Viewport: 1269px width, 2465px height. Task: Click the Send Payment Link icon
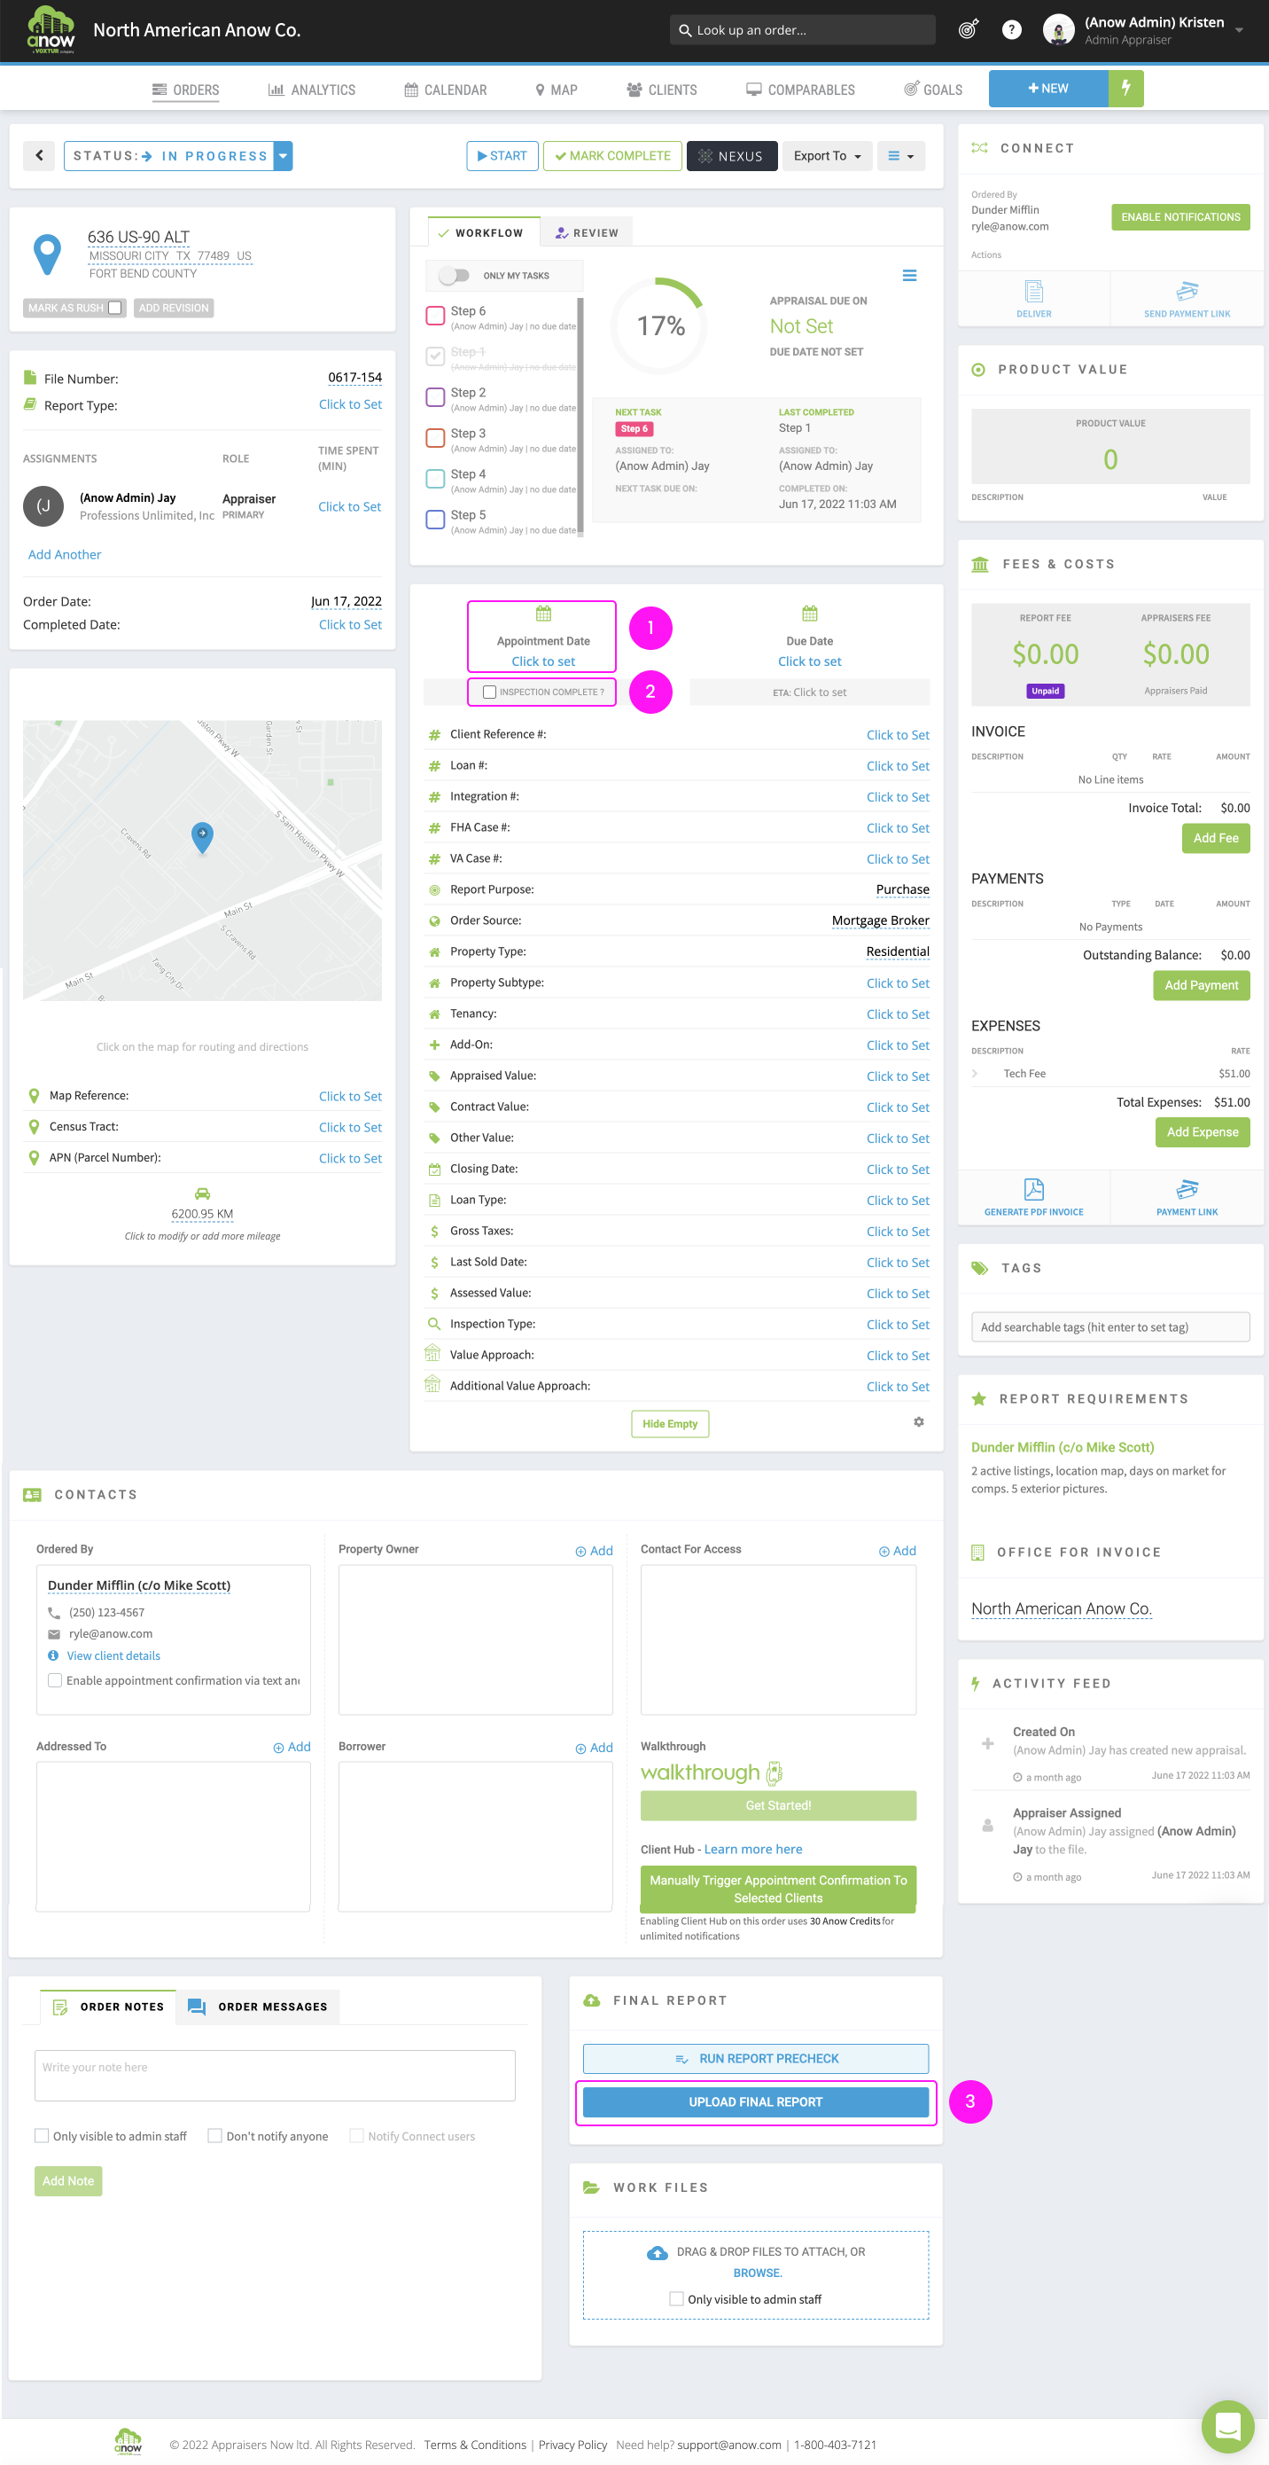click(1187, 291)
